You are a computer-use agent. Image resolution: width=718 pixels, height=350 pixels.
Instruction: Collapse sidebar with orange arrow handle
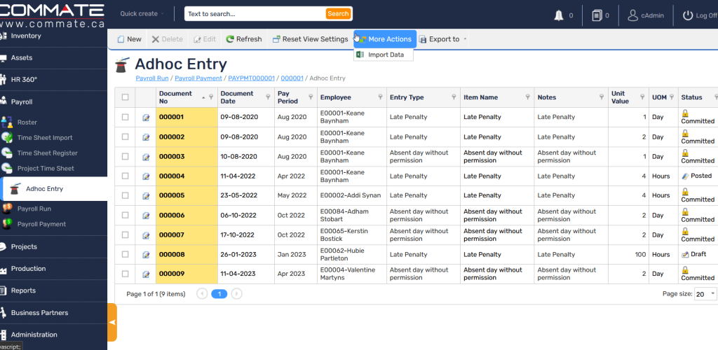click(x=112, y=322)
